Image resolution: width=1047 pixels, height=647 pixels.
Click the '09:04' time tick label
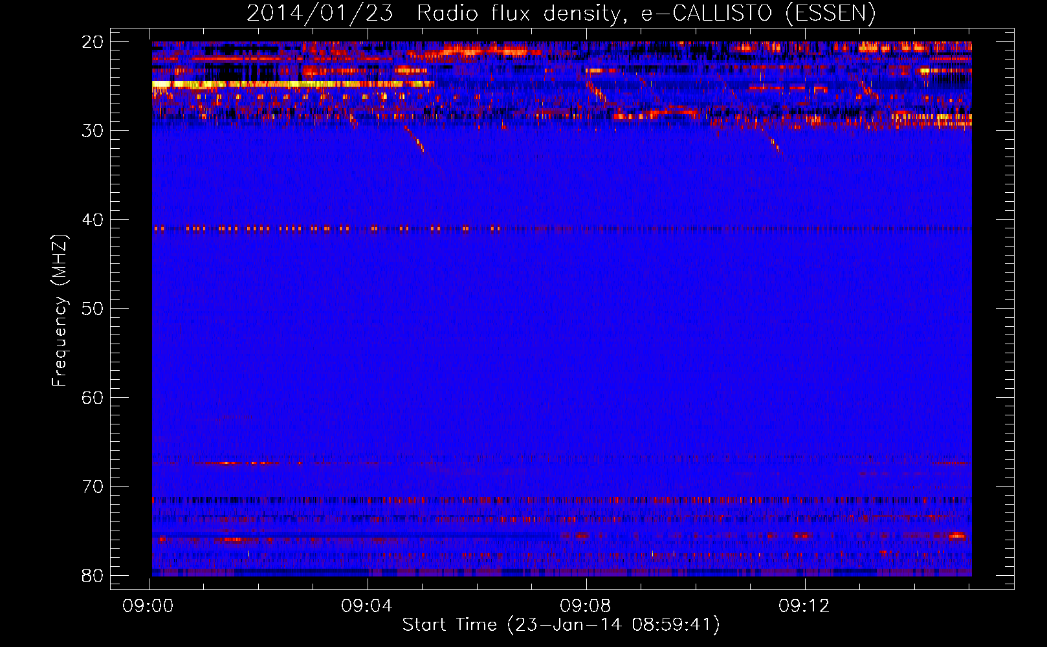click(x=367, y=606)
